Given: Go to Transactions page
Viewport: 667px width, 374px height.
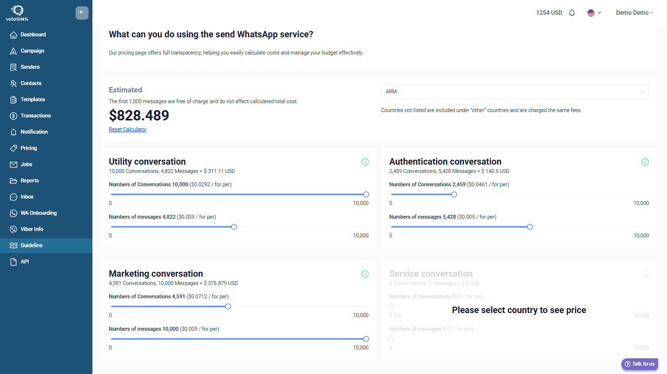Looking at the screenshot, I should click(46, 116).
